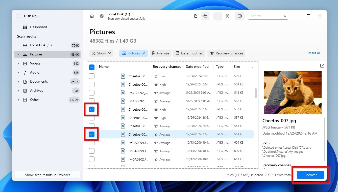Switch to grid view layout
Viewport: 338px width, 192px height.
coord(227,16)
